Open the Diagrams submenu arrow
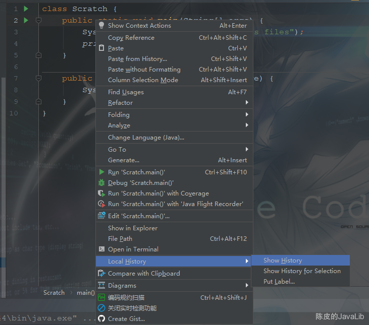This screenshot has height=325, width=369. [247, 285]
